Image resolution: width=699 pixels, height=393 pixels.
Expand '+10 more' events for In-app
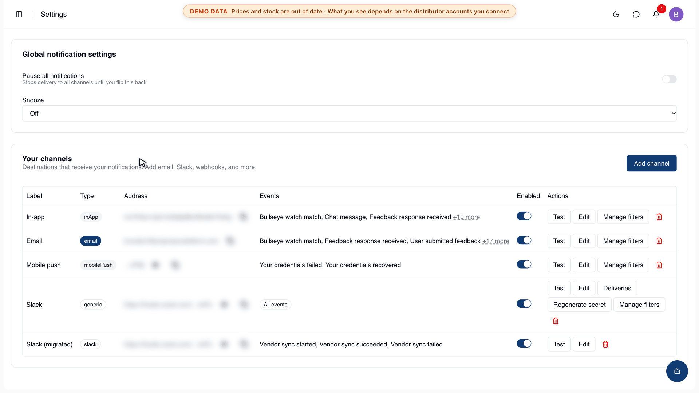(466, 217)
